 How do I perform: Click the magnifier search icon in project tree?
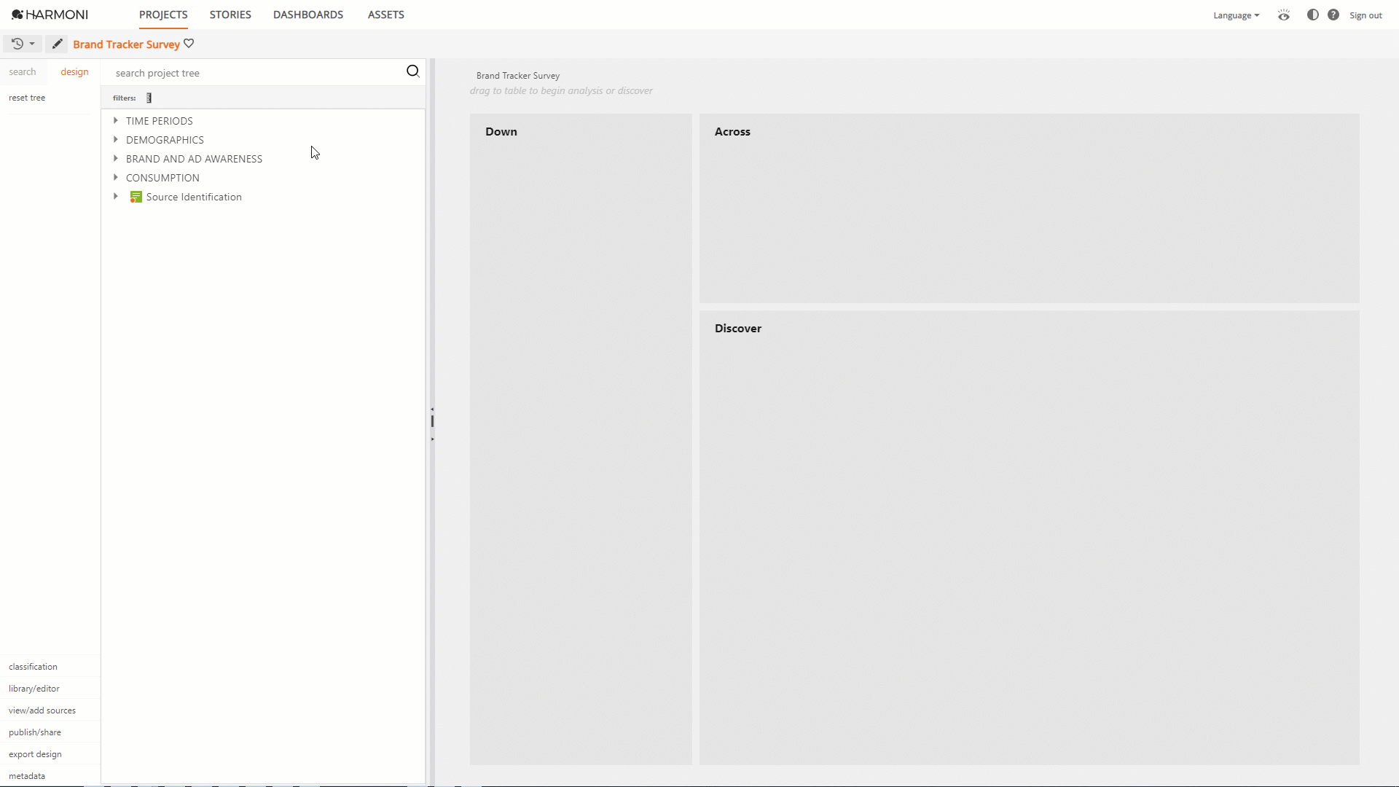(x=412, y=71)
